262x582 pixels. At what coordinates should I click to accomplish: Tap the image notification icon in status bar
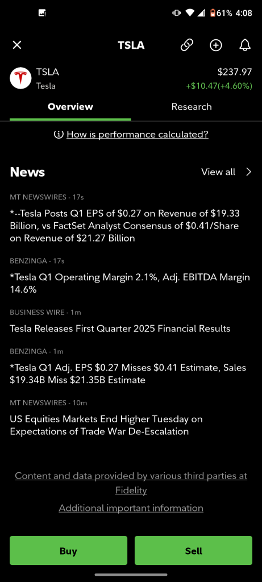pyautogui.click(x=42, y=13)
